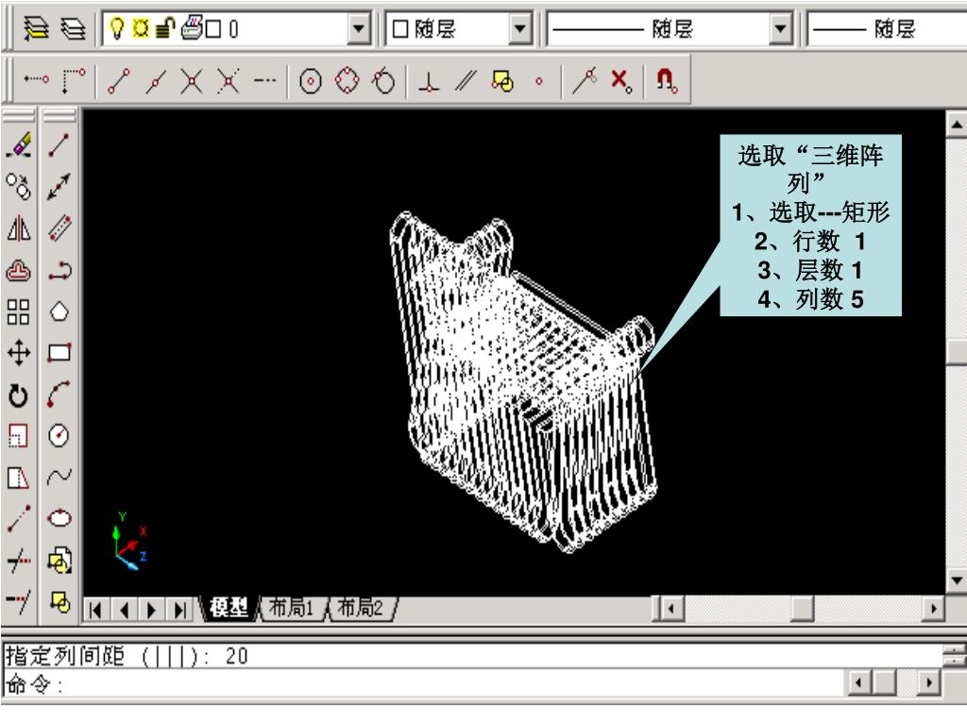Click the Layer Previous icon beside layer manager
967x725 pixels.
click(x=73, y=28)
